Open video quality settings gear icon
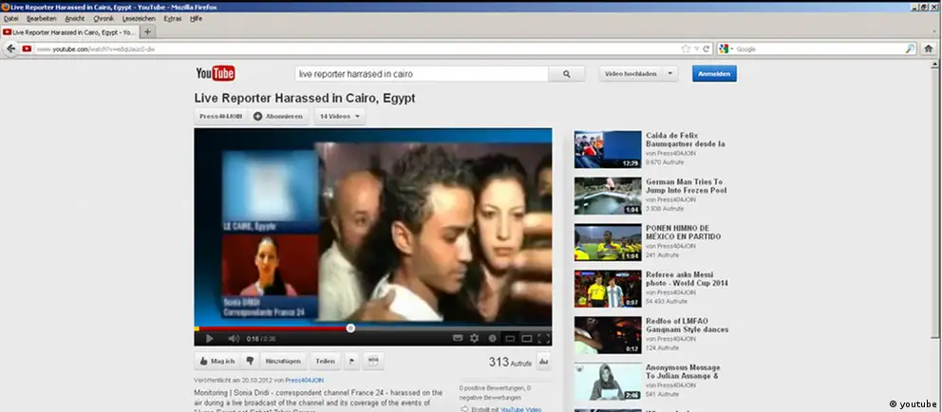Viewport: 942px width, 412px height. 475,338
